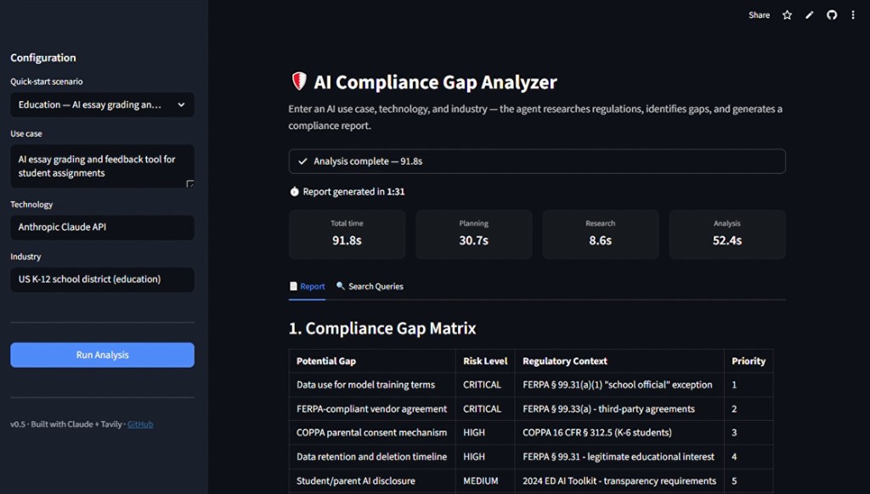Follow the GitHub link in sidebar footer
The image size is (870, 494).
[140, 424]
